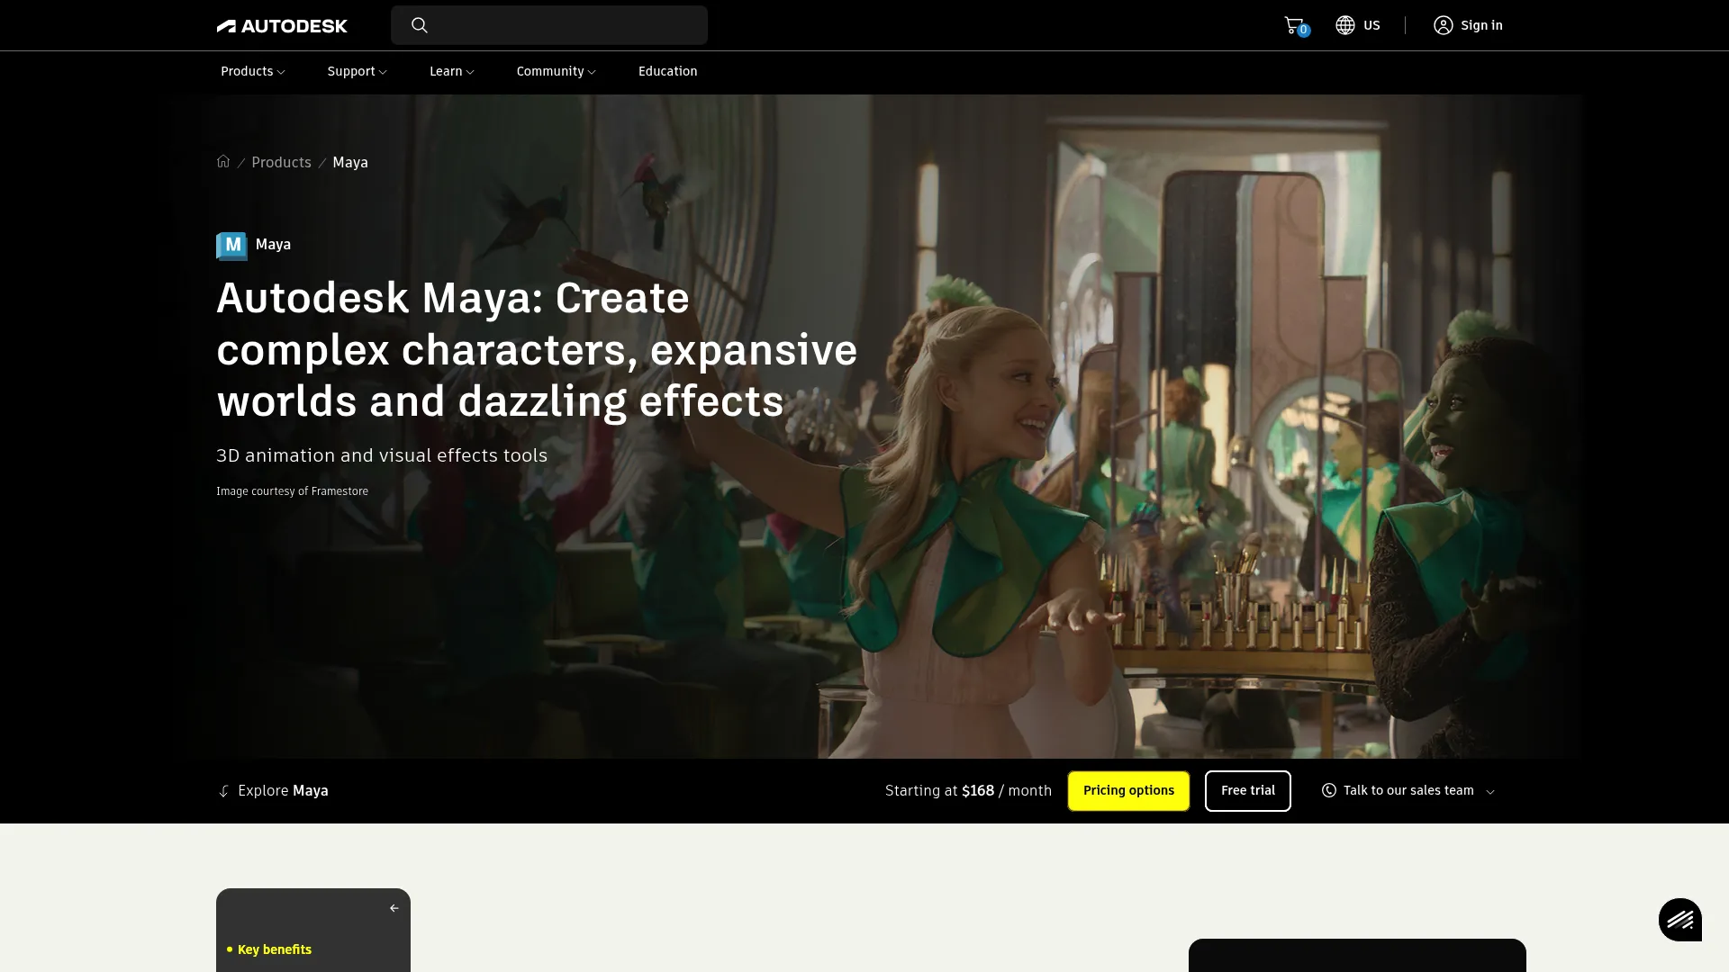Image resolution: width=1729 pixels, height=972 pixels.
Task: Select Key benefits in side navigation
Action: [274, 949]
